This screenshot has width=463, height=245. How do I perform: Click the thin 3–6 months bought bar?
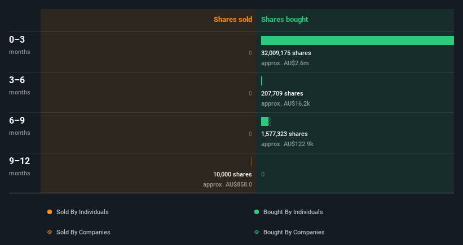click(x=262, y=81)
